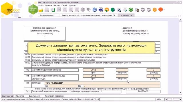The image size is (183, 102).
Task: Open the Файл menu
Action: click(x=41, y=5)
